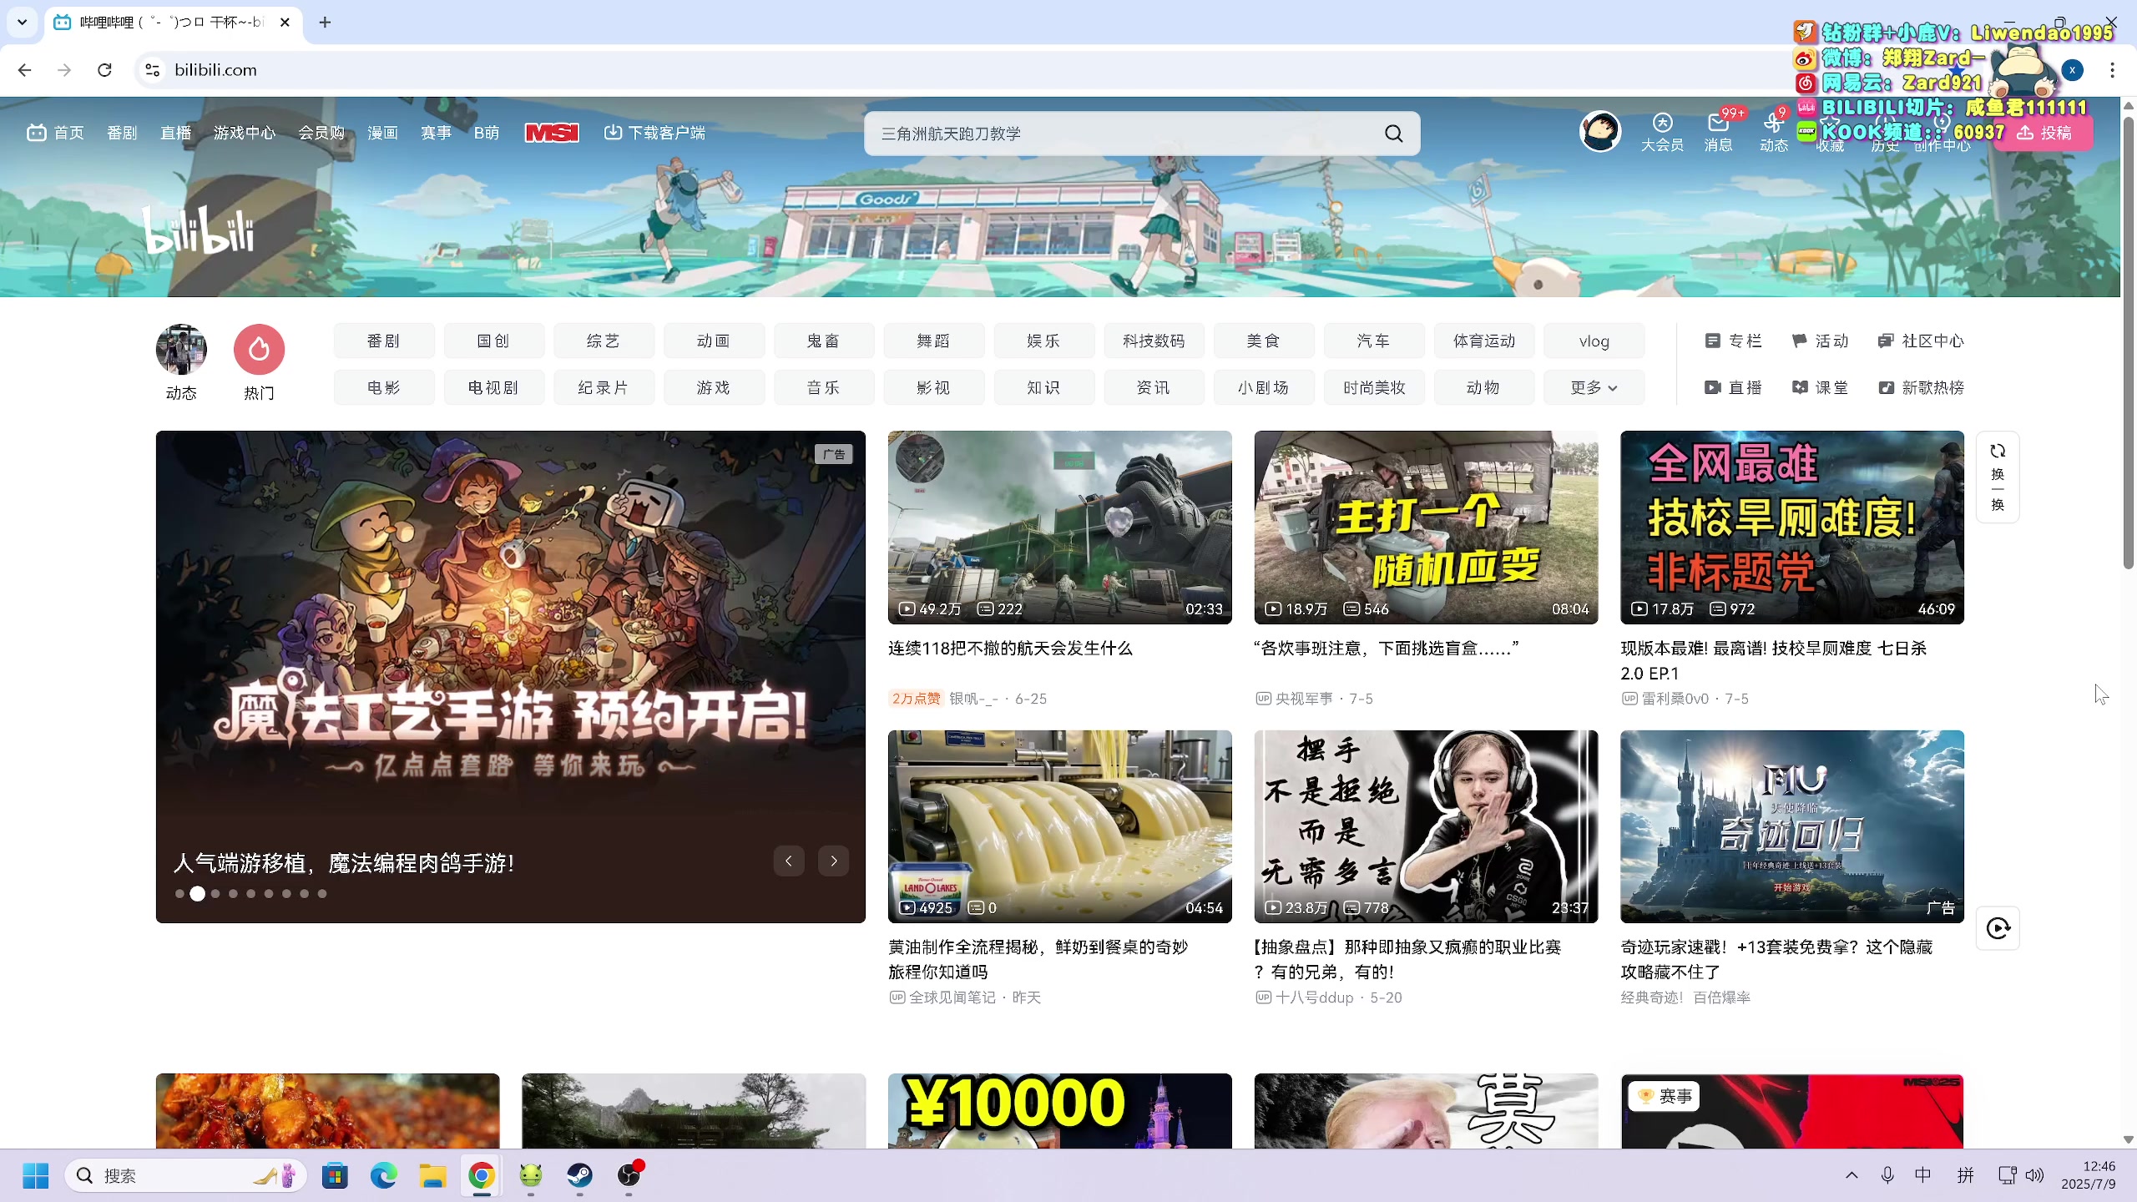Go to next carousel slide arrow
Viewport: 2137px width, 1202px height.
(x=833, y=861)
